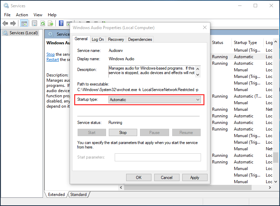Click the Audiosrv service name text
The image size is (280, 206).
[116, 51]
